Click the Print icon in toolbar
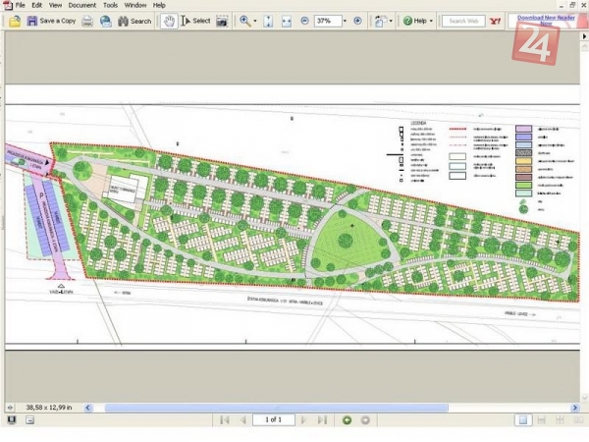This screenshot has width=589, height=442. (87, 21)
